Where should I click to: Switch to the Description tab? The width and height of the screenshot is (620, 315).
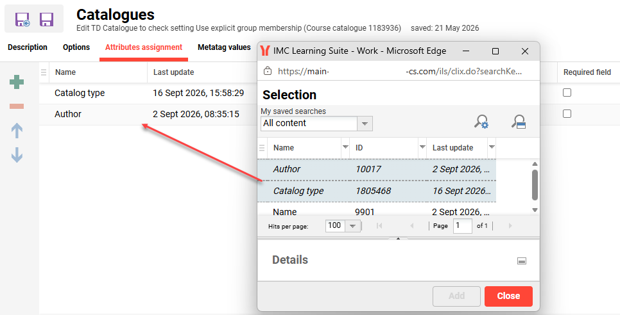point(28,47)
